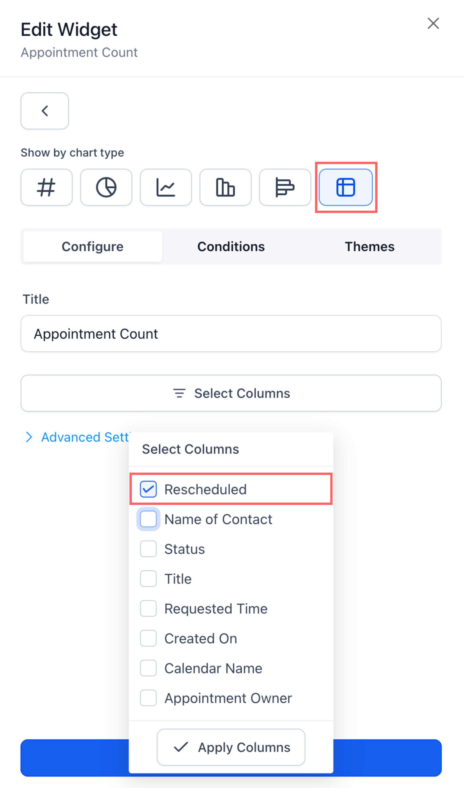Select the vertical bar chart icon
The height and width of the screenshot is (788, 464).
[225, 187]
